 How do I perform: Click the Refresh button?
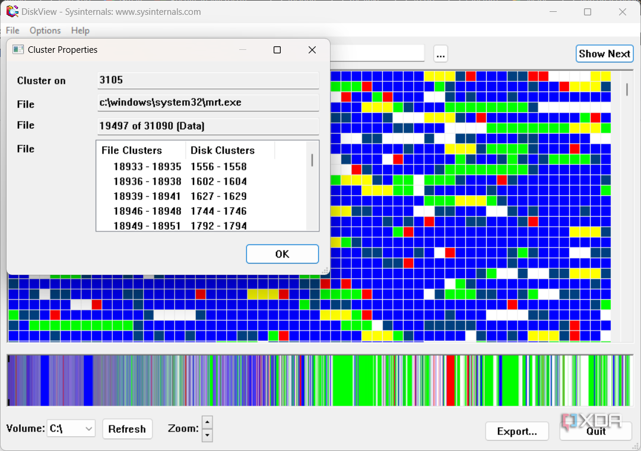tap(127, 429)
